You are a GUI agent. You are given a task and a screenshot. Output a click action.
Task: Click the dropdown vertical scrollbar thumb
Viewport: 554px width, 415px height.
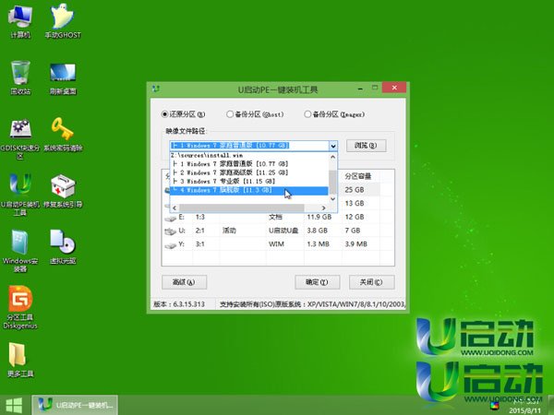[332, 182]
